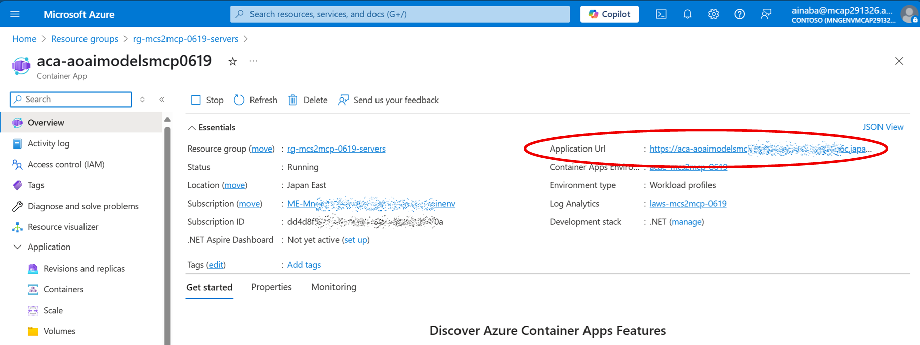Image resolution: width=920 pixels, height=345 pixels.
Task: Switch to the Get started tab
Action: pyautogui.click(x=210, y=287)
